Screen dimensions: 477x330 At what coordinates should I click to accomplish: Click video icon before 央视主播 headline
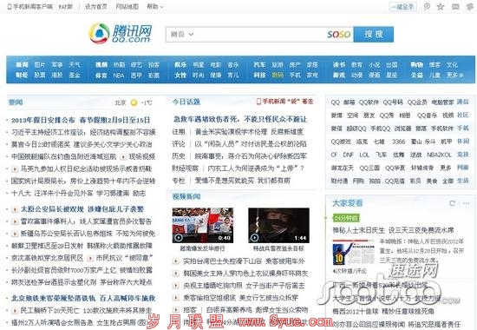coord(175,286)
